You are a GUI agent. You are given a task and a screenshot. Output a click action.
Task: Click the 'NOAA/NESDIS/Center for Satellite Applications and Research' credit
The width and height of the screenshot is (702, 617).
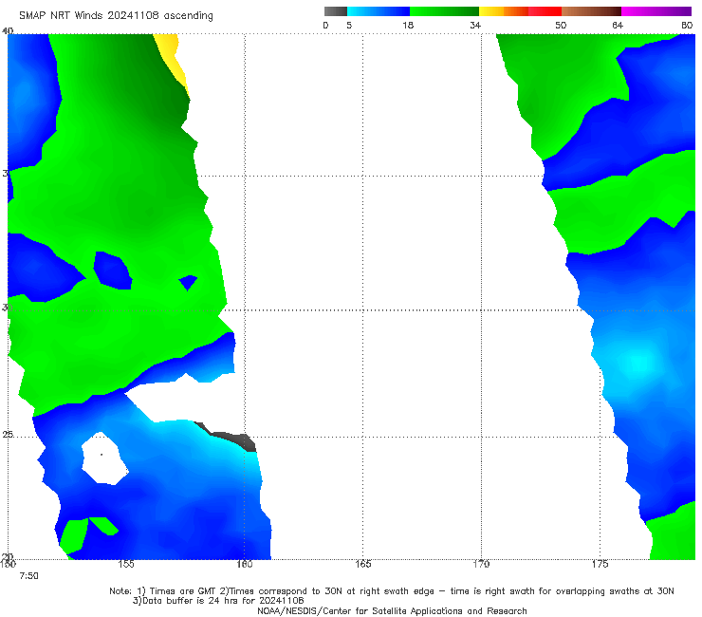click(392, 611)
